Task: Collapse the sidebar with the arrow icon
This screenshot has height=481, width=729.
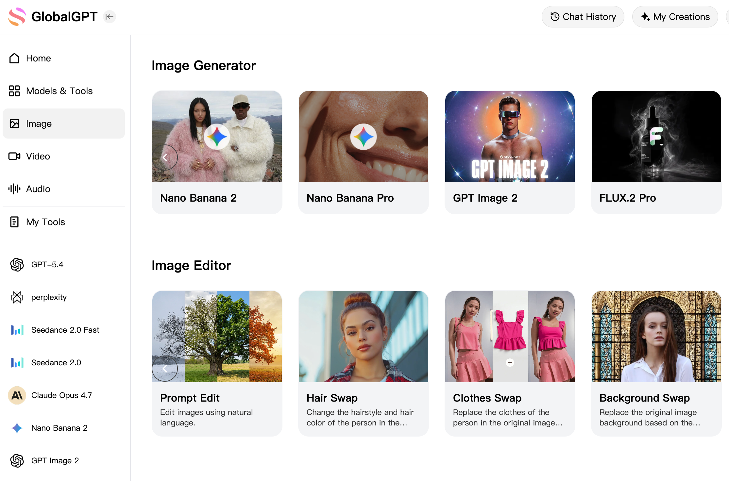Action: click(x=109, y=17)
